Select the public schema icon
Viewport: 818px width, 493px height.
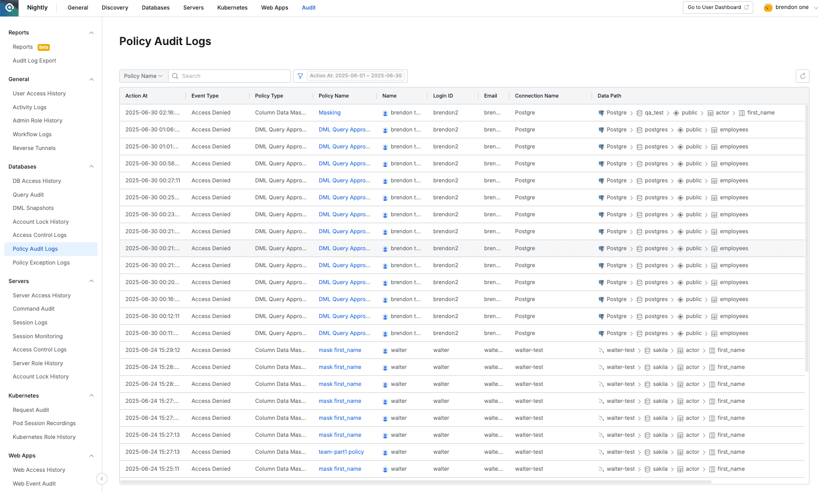[x=676, y=112]
